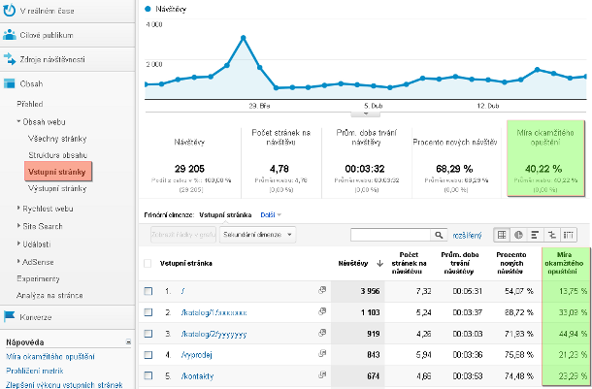Screen dimensions: 592x389
Task: Switch to comparison view icon
Action: pyautogui.click(x=551, y=235)
